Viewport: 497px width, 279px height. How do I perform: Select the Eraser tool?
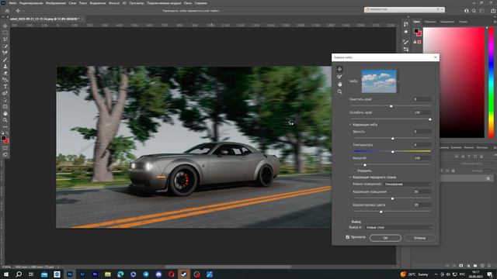coord(5,73)
